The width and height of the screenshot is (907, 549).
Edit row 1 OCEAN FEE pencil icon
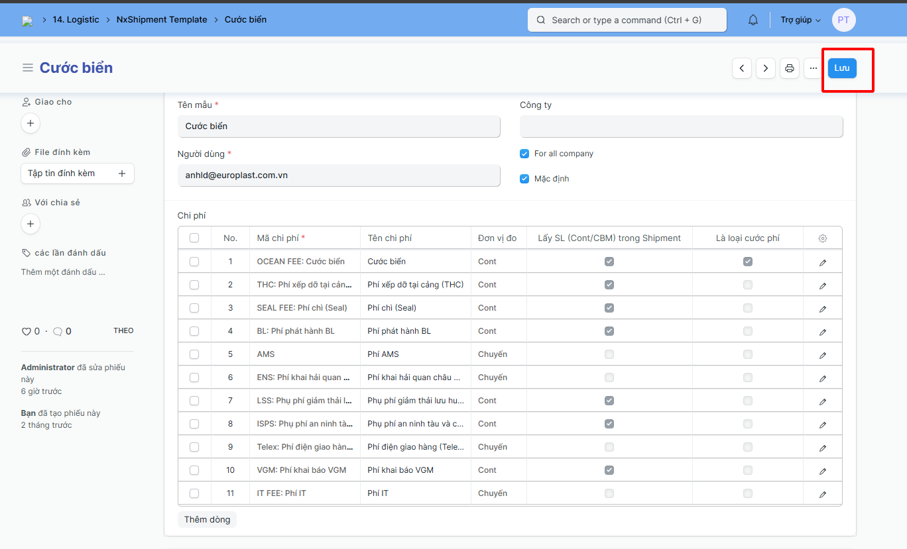pyautogui.click(x=823, y=262)
